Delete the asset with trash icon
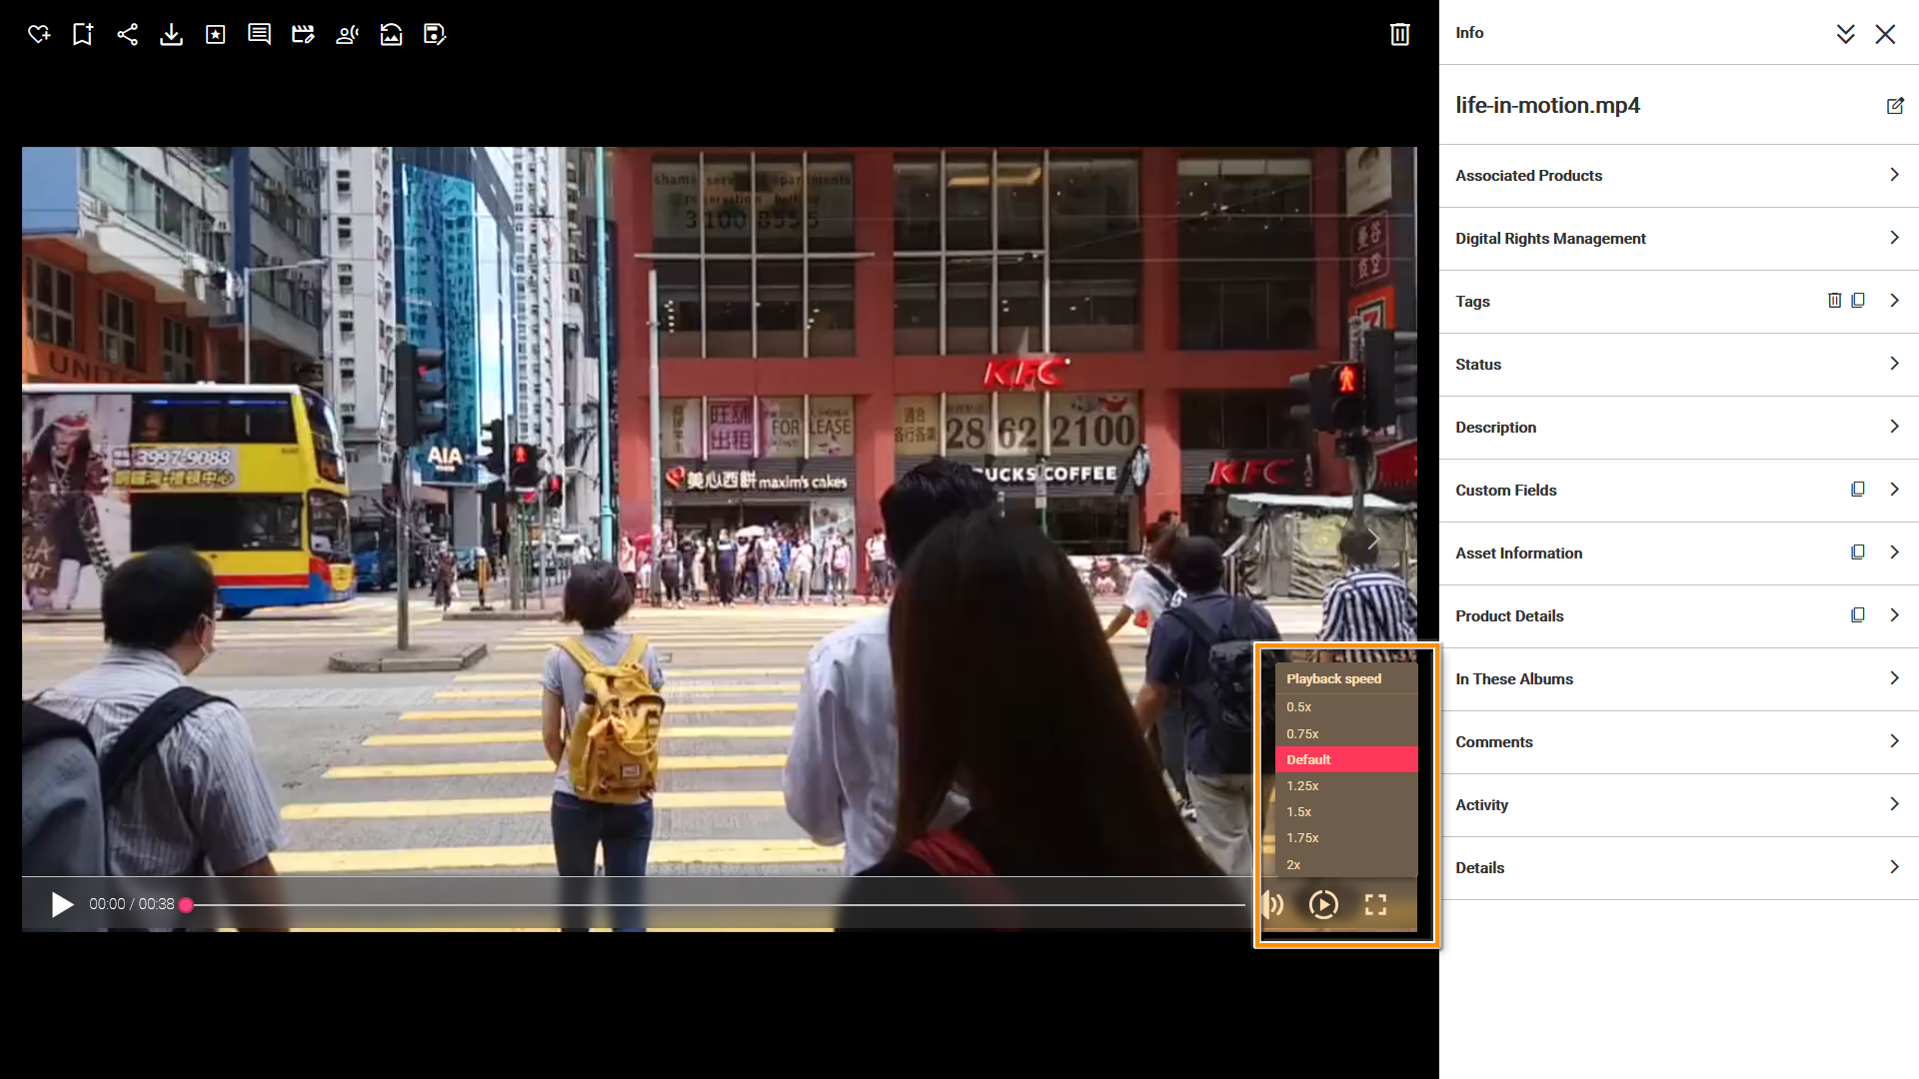 1400,34
